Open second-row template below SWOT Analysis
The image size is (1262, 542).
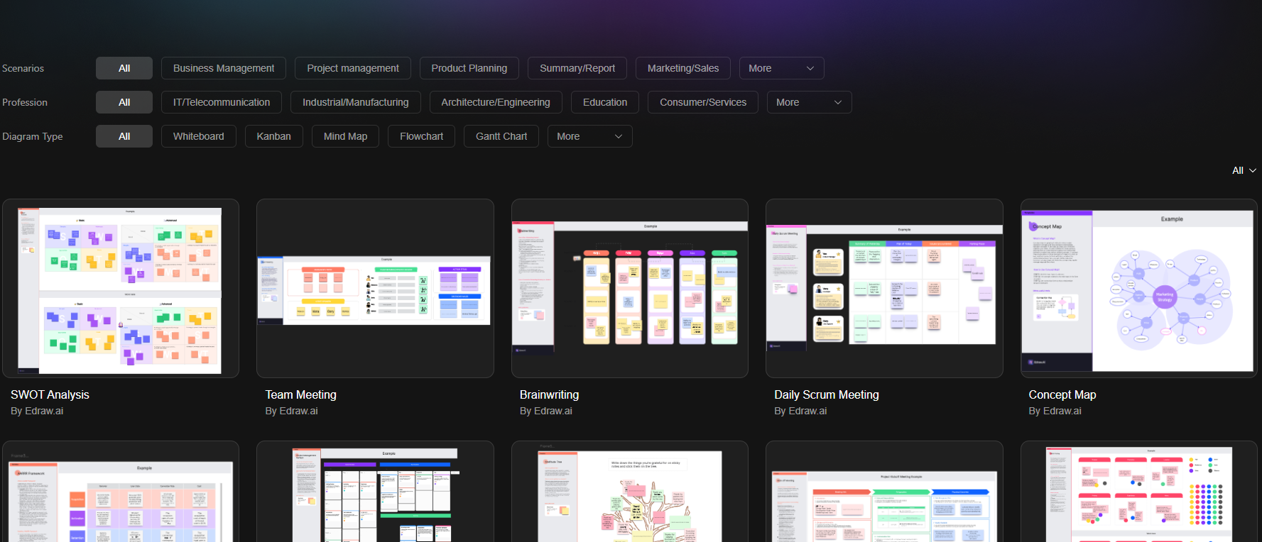tap(121, 492)
